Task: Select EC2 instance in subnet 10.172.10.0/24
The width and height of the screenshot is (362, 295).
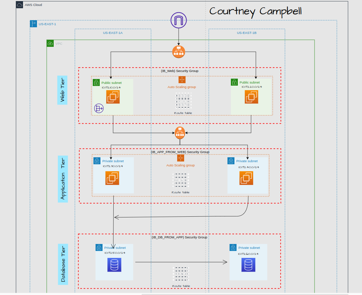Action: (113, 97)
